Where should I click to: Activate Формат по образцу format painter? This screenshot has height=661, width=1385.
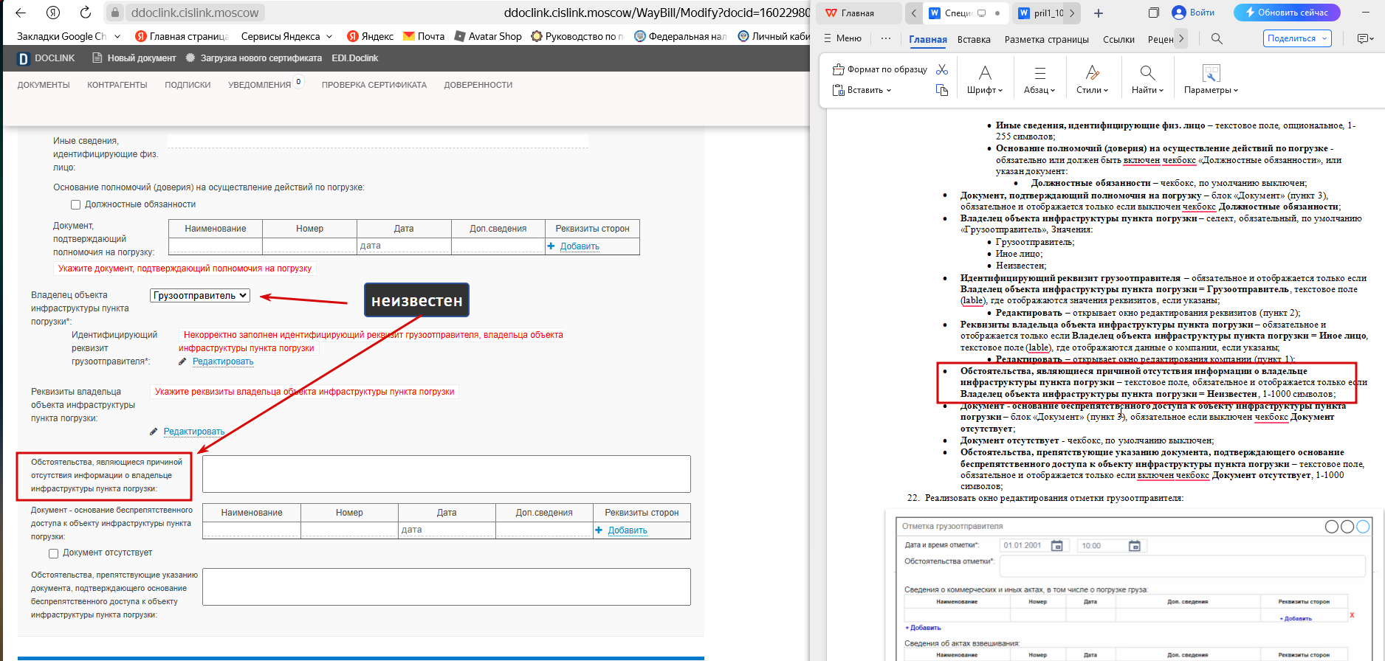tap(880, 69)
